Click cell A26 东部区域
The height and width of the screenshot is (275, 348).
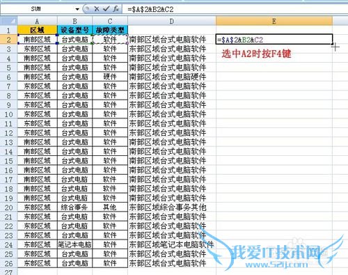37,263
